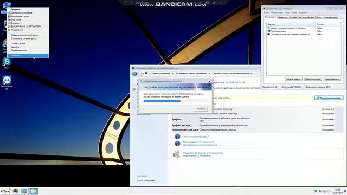The height and width of the screenshot is (195, 347).
Task: Open 'Центр поддержки' sidebar link
Action: (146, 180)
